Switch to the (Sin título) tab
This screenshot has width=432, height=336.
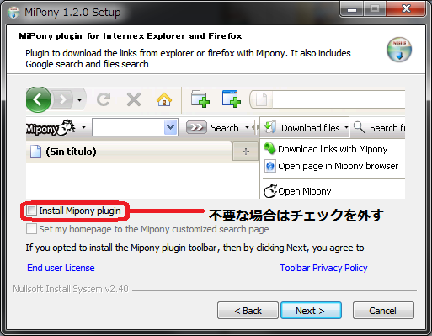click(x=129, y=152)
